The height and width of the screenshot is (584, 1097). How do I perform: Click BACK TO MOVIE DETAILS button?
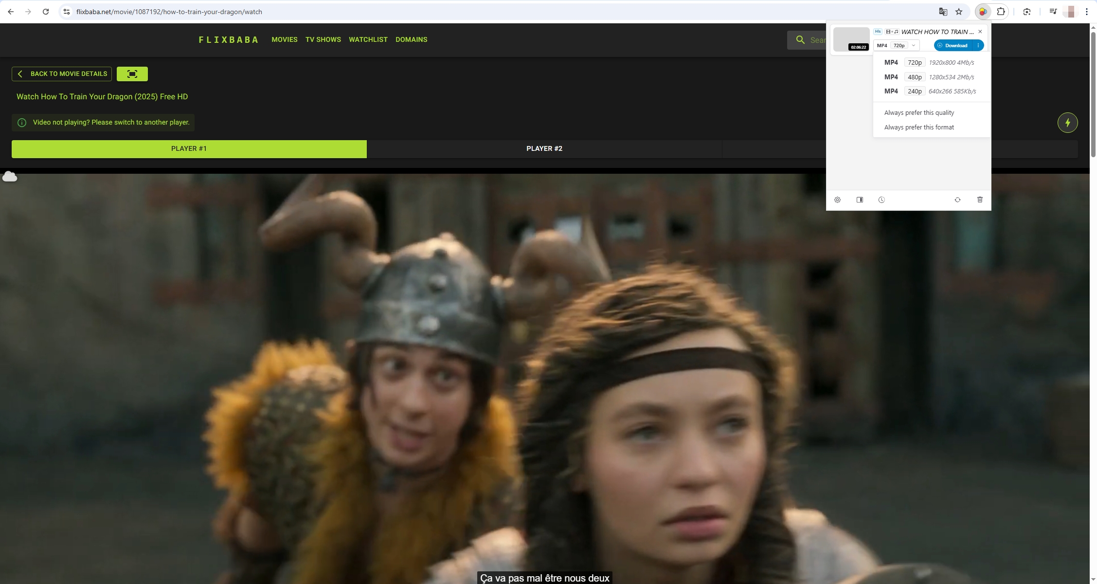(62, 74)
